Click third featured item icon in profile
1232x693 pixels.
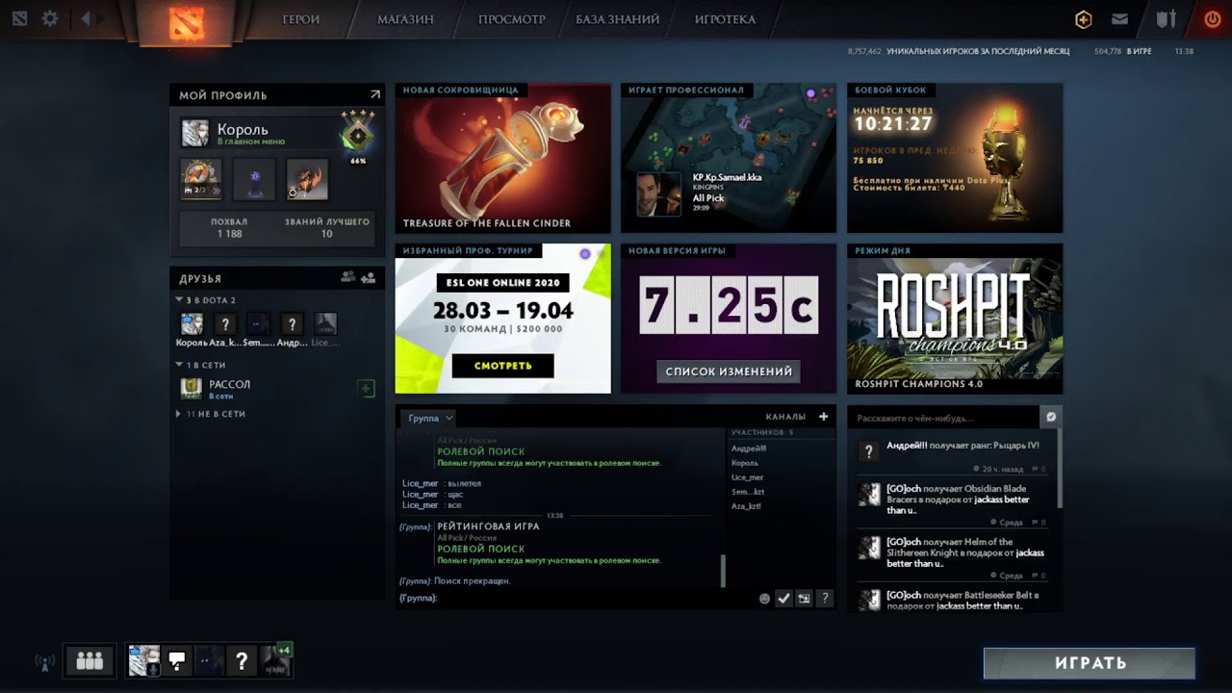point(307,179)
